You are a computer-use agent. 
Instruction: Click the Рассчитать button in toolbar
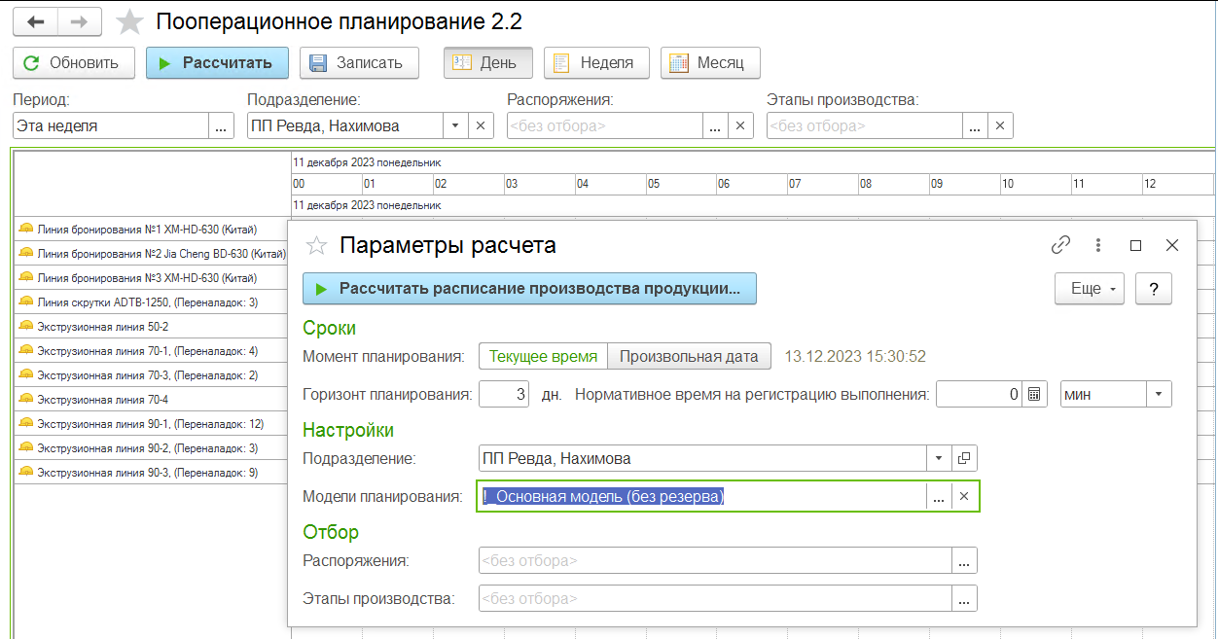point(217,62)
